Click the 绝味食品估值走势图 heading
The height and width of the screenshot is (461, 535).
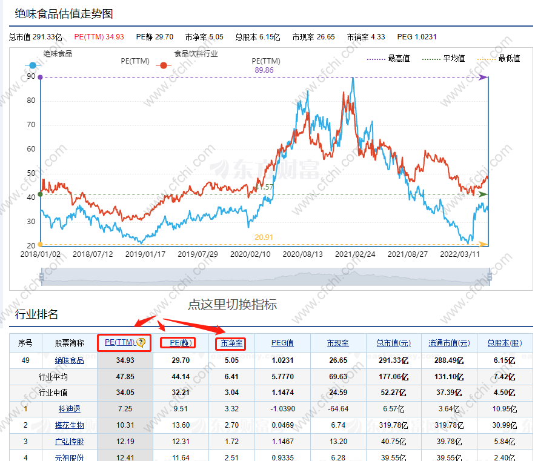(64, 14)
